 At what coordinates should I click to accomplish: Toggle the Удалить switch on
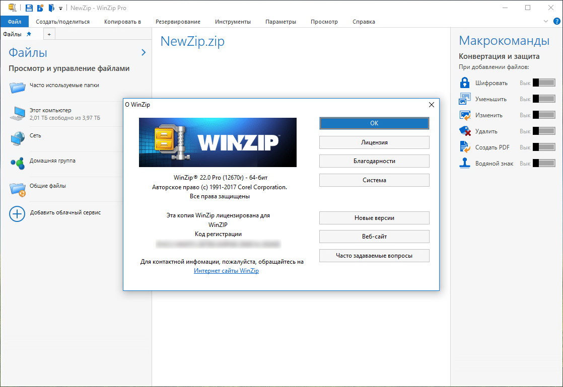(544, 131)
